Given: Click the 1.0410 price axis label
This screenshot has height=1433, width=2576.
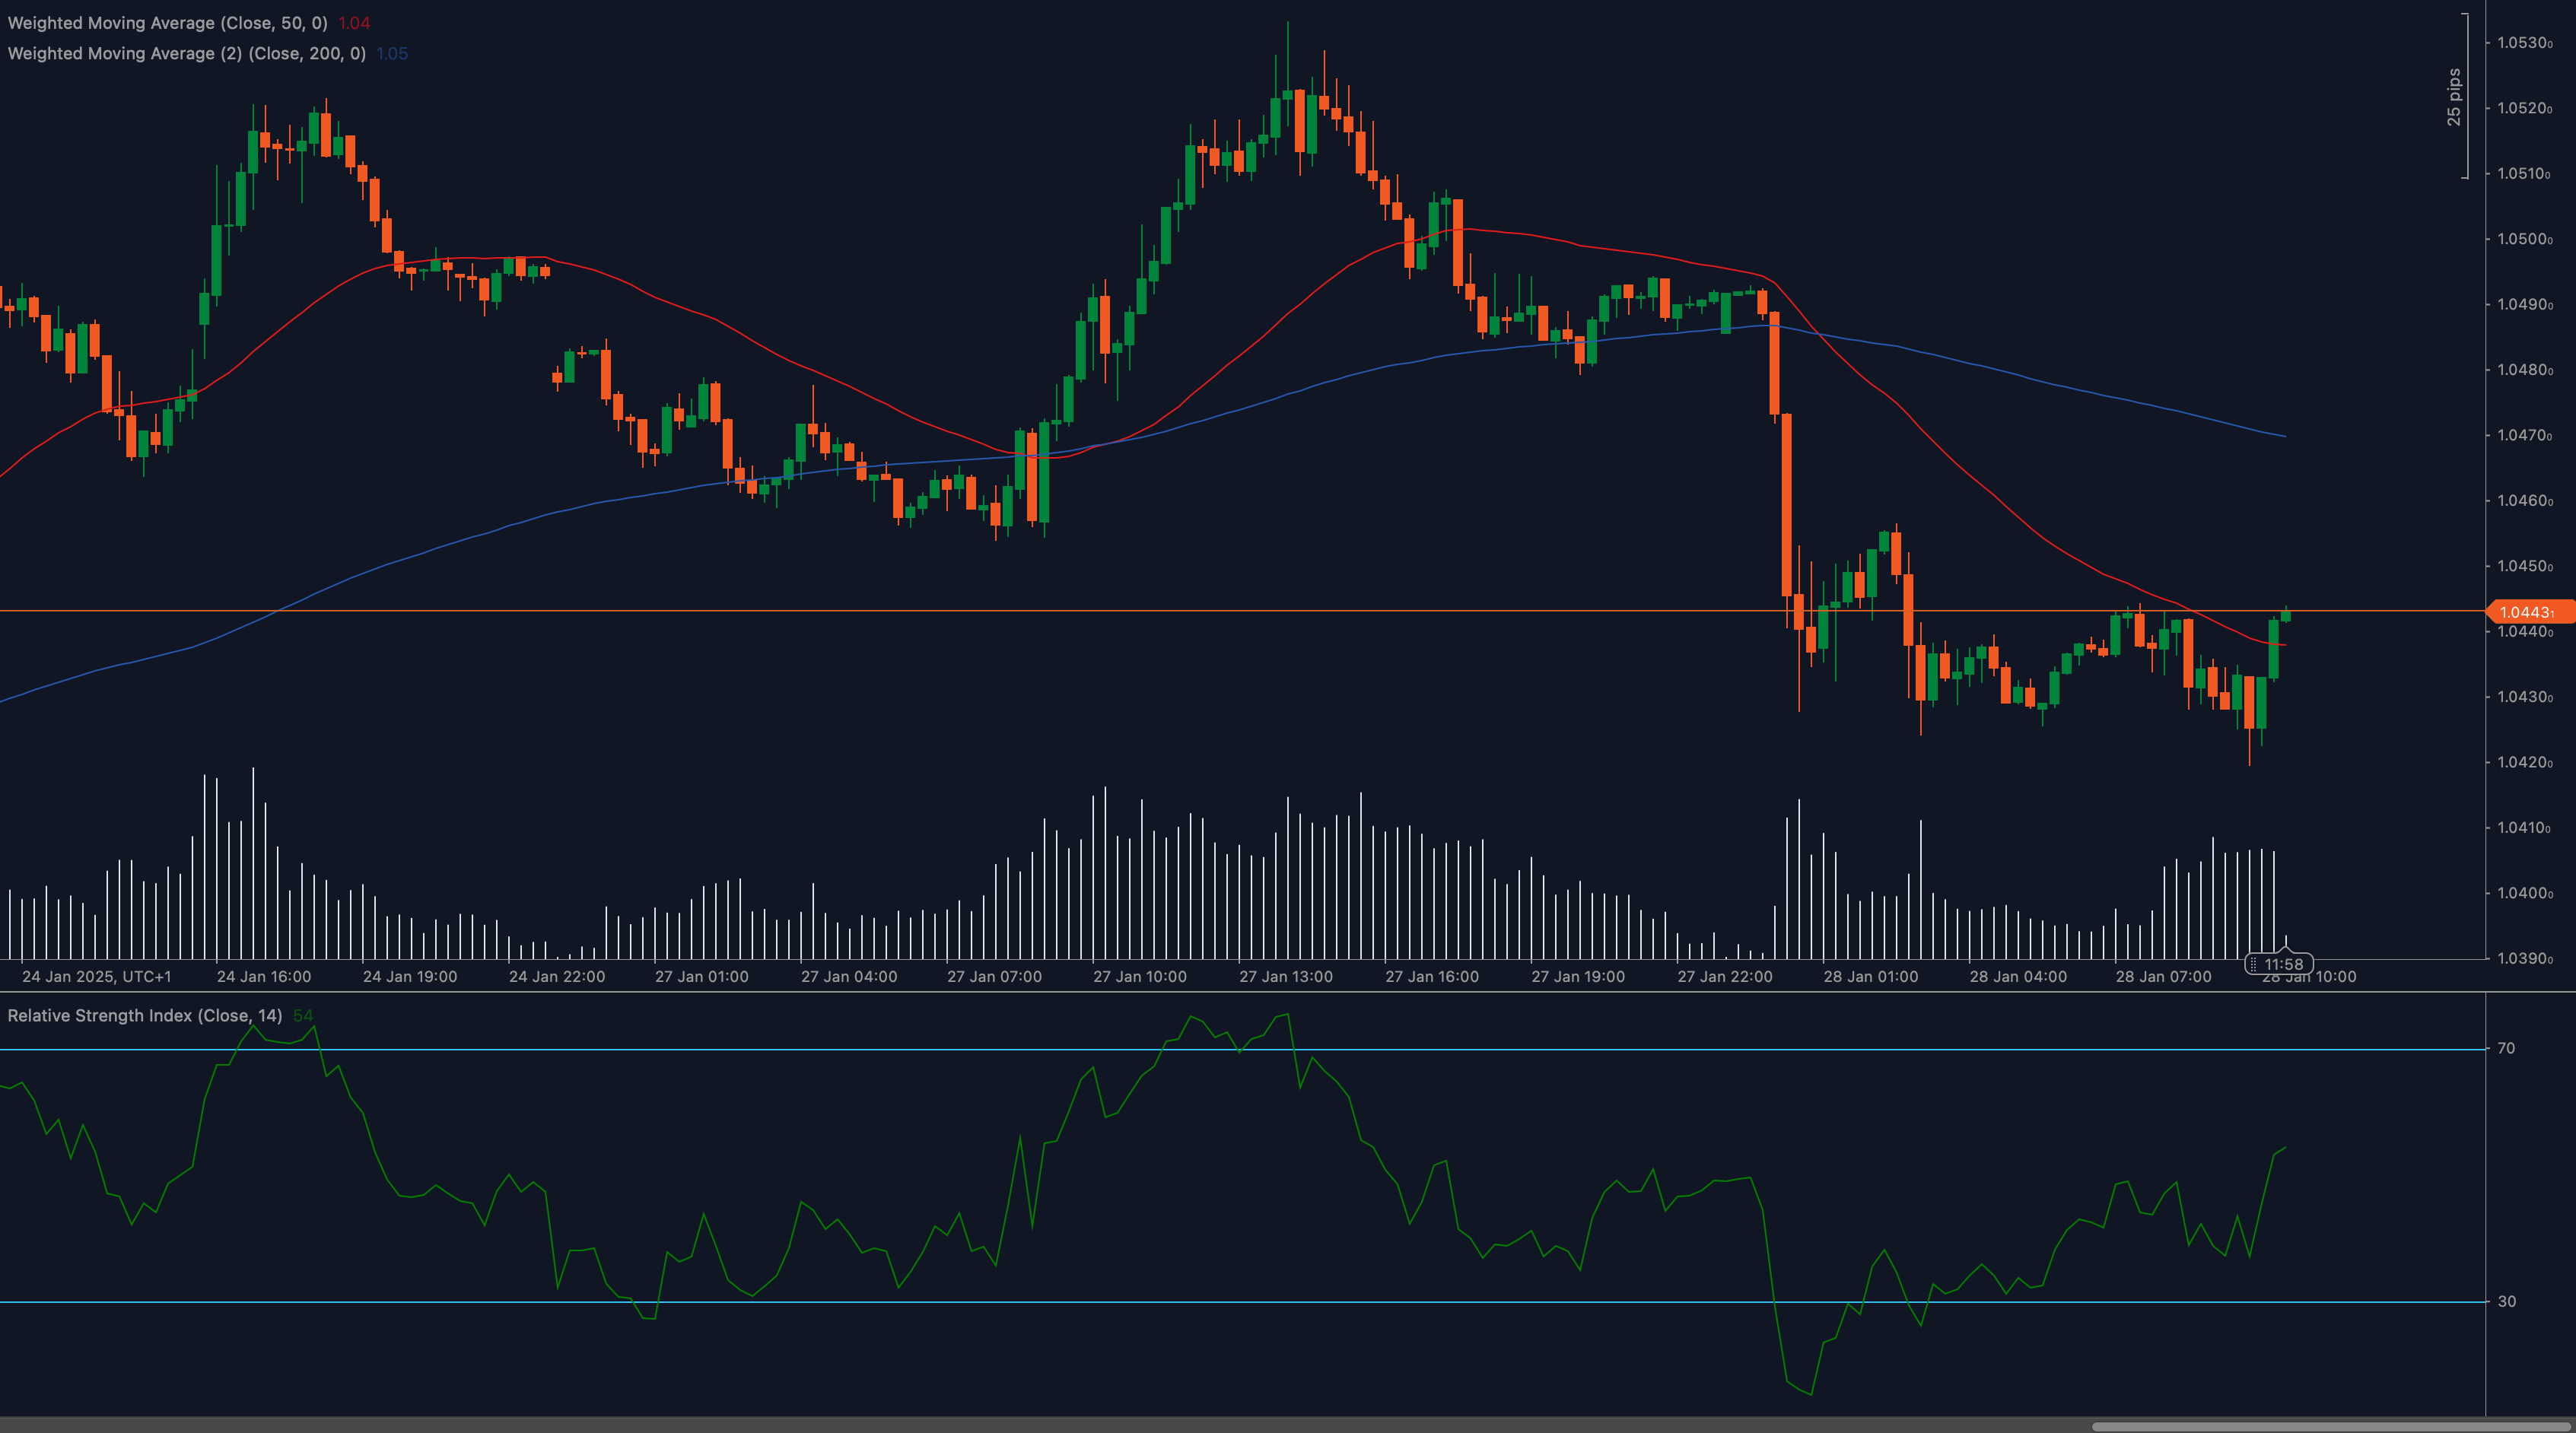Looking at the screenshot, I should click(x=2525, y=828).
